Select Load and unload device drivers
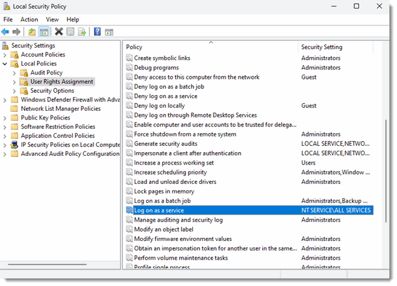Image resolution: width=397 pixels, height=286 pixels. tap(175, 181)
